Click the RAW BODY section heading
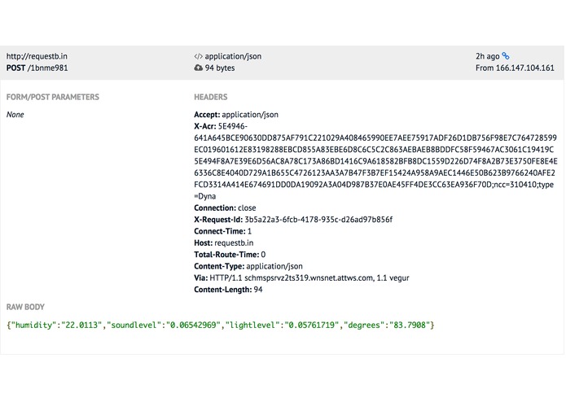The image size is (566, 402). pos(25,307)
